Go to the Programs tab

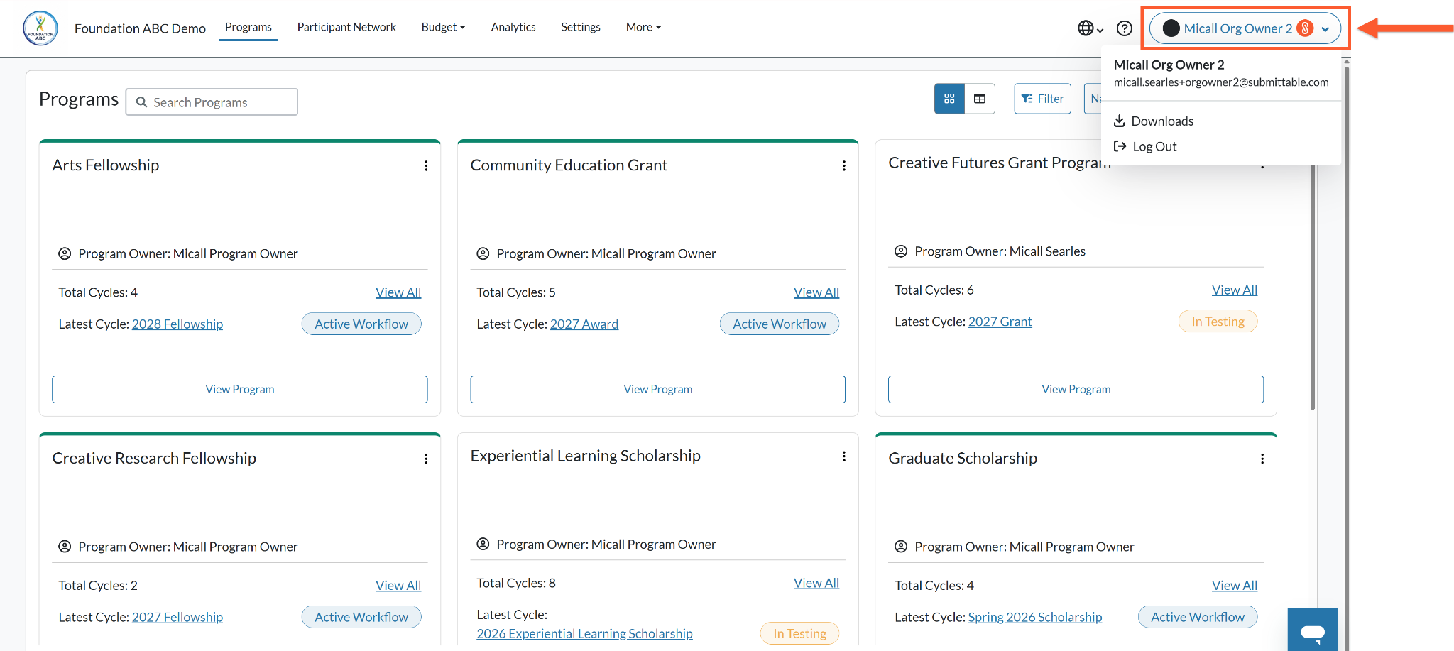pos(248,27)
